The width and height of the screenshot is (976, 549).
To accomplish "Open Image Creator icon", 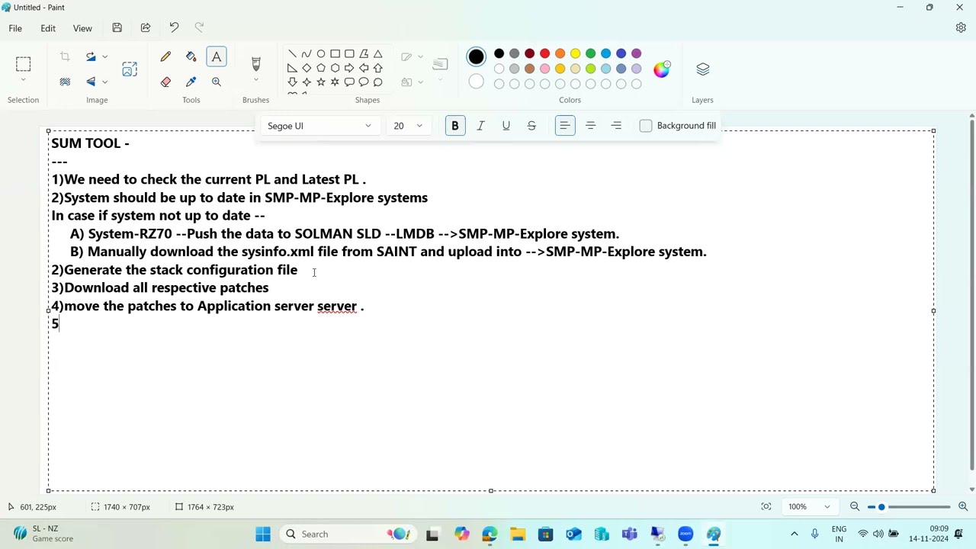I will click(130, 69).
